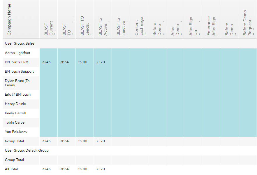The width and height of the screenshot is (257, 175).
Task: Click User Group: Default Group header
Action: click(x=27, y=150)
